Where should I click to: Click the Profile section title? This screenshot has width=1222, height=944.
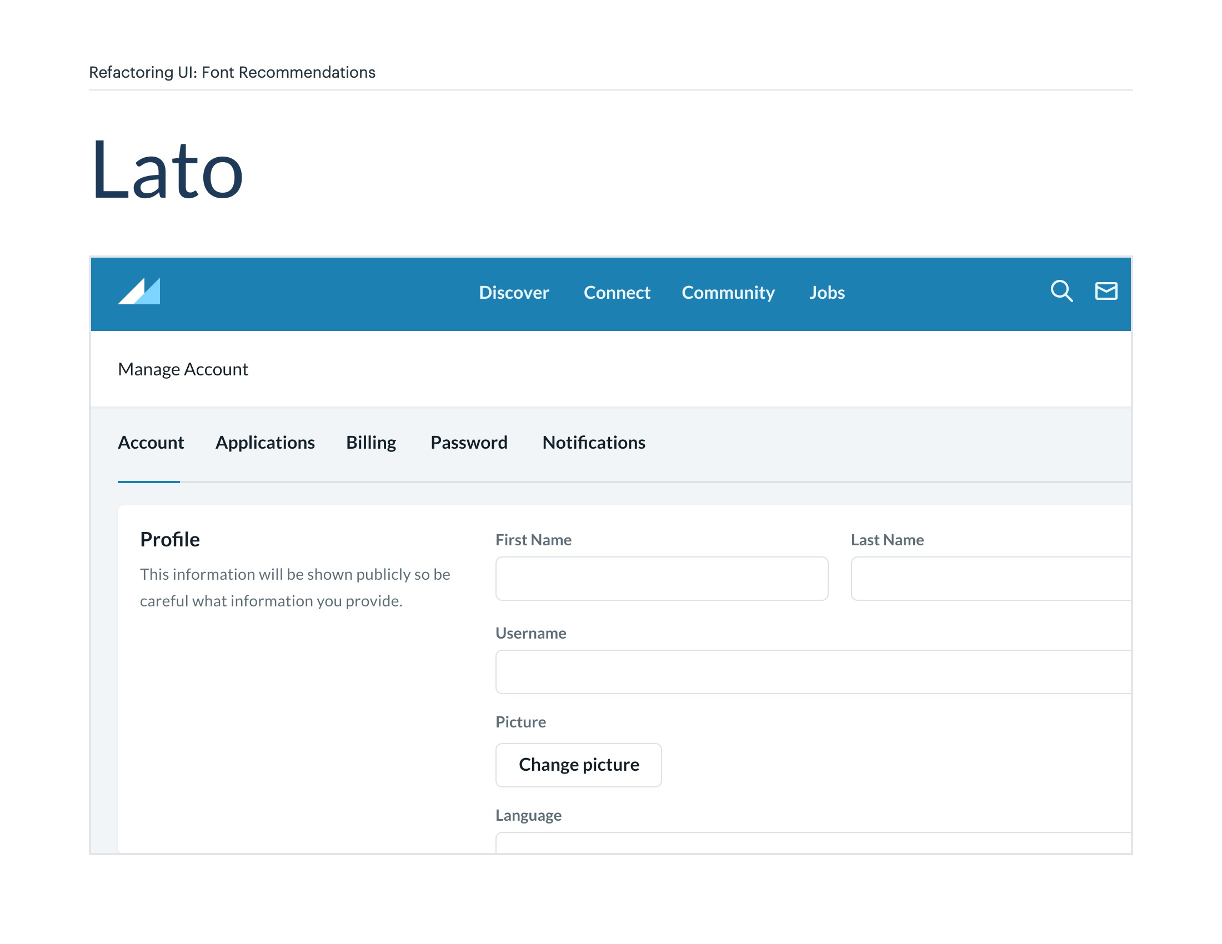point(169,539)
